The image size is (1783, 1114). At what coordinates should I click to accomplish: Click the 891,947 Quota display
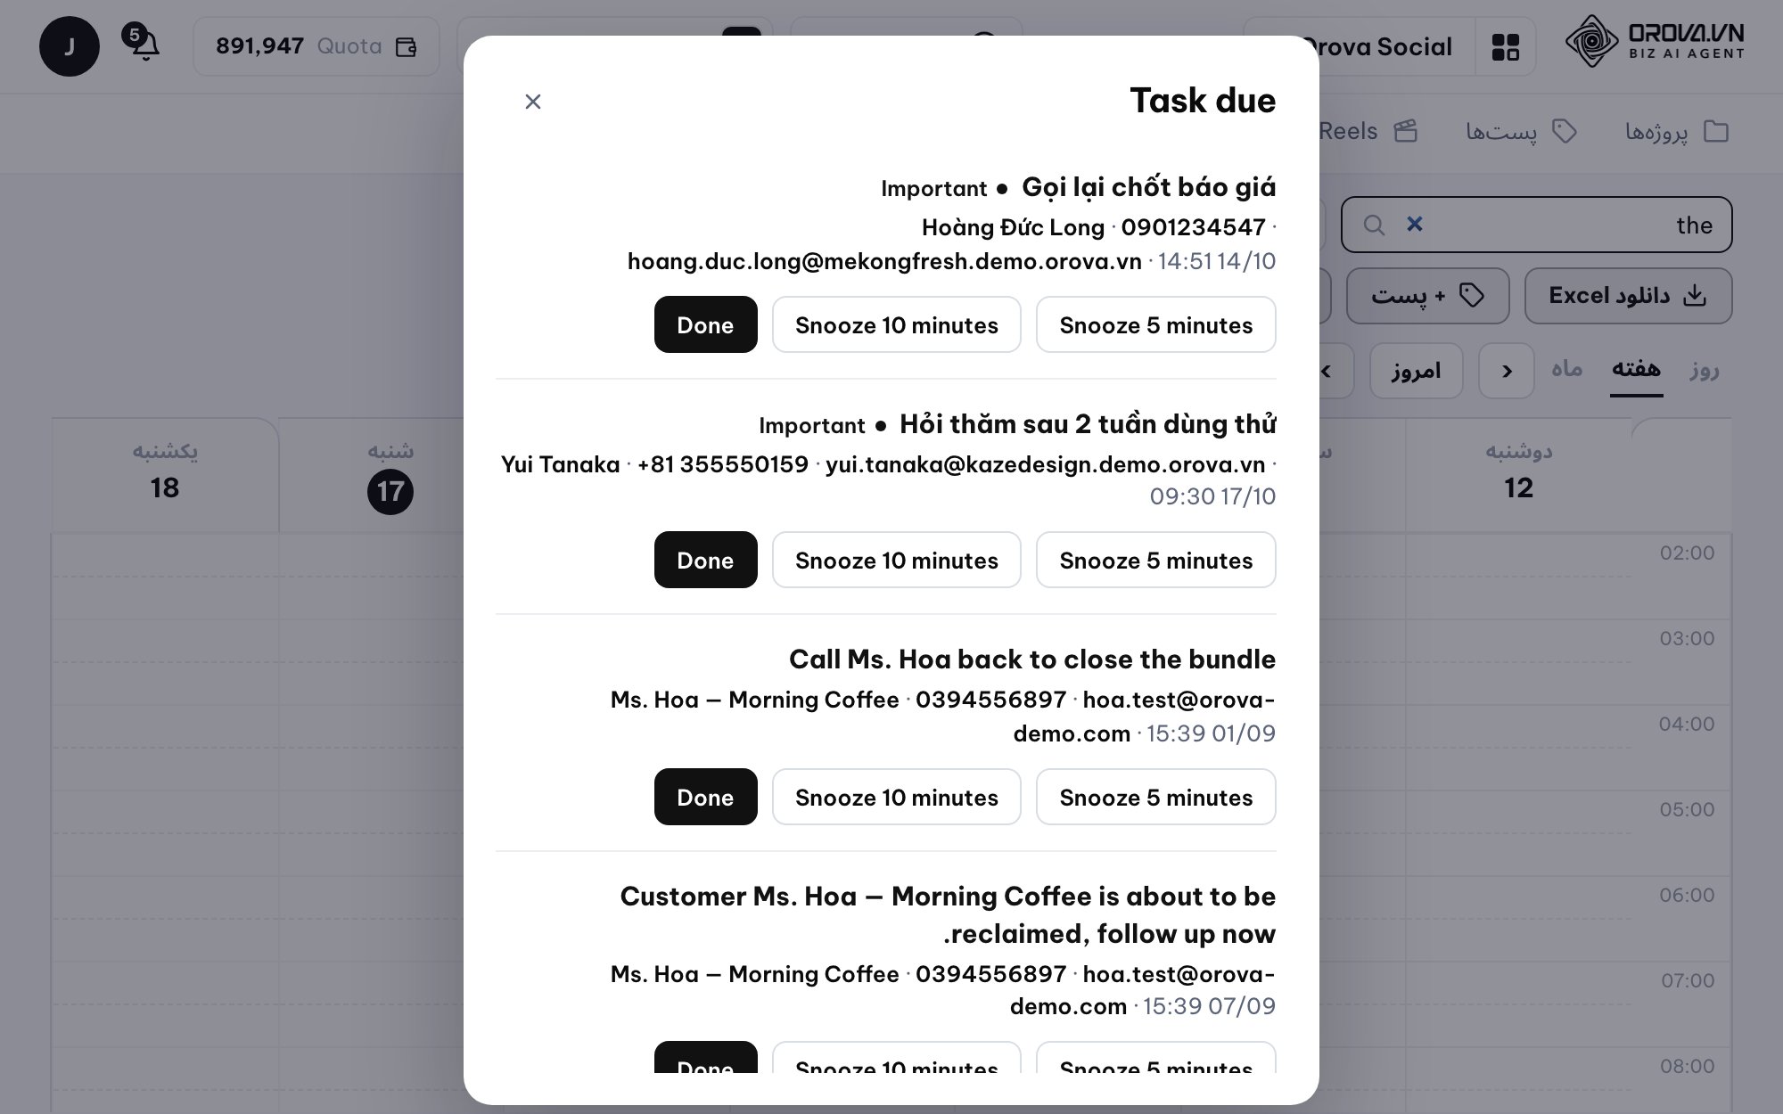[x=316, y=46]
